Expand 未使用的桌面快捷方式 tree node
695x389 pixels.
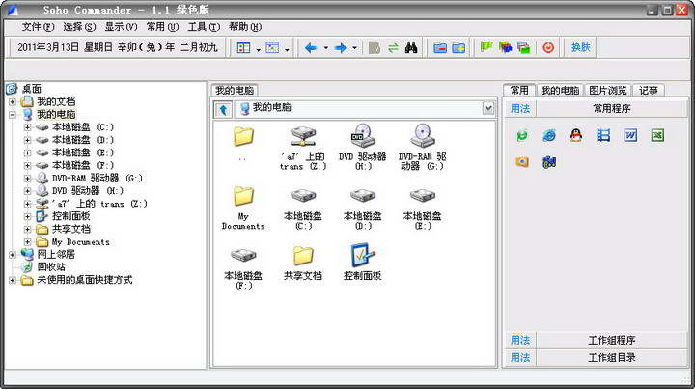point(13,281)
